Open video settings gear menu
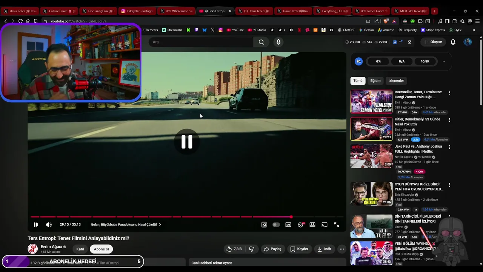 pyautogui.click(x=300, y=224)
